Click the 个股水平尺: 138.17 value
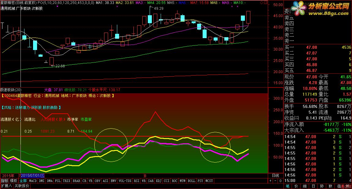 tap(104, 90)
